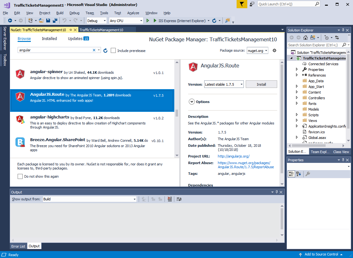Click the browser Refresh icon in toolbar
Screen dimensions: 353x258
click(x=214, y=20)
